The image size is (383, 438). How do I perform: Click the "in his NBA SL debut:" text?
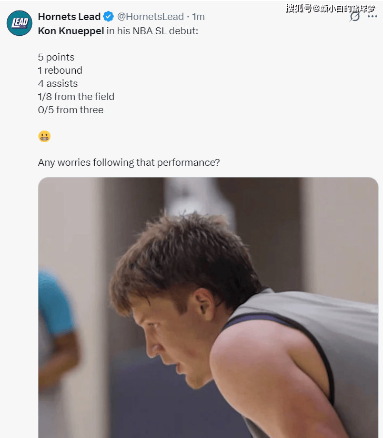coord(153,31)
